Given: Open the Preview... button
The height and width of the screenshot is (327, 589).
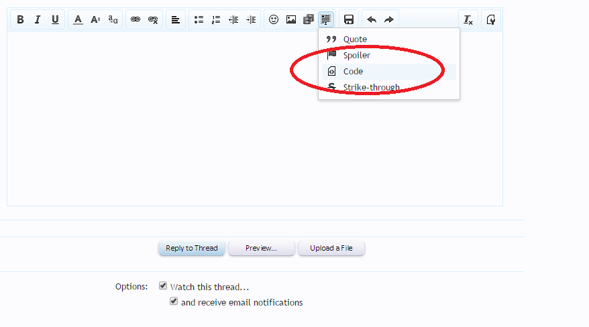Looking at the screenshot, I should coord(262,248).
